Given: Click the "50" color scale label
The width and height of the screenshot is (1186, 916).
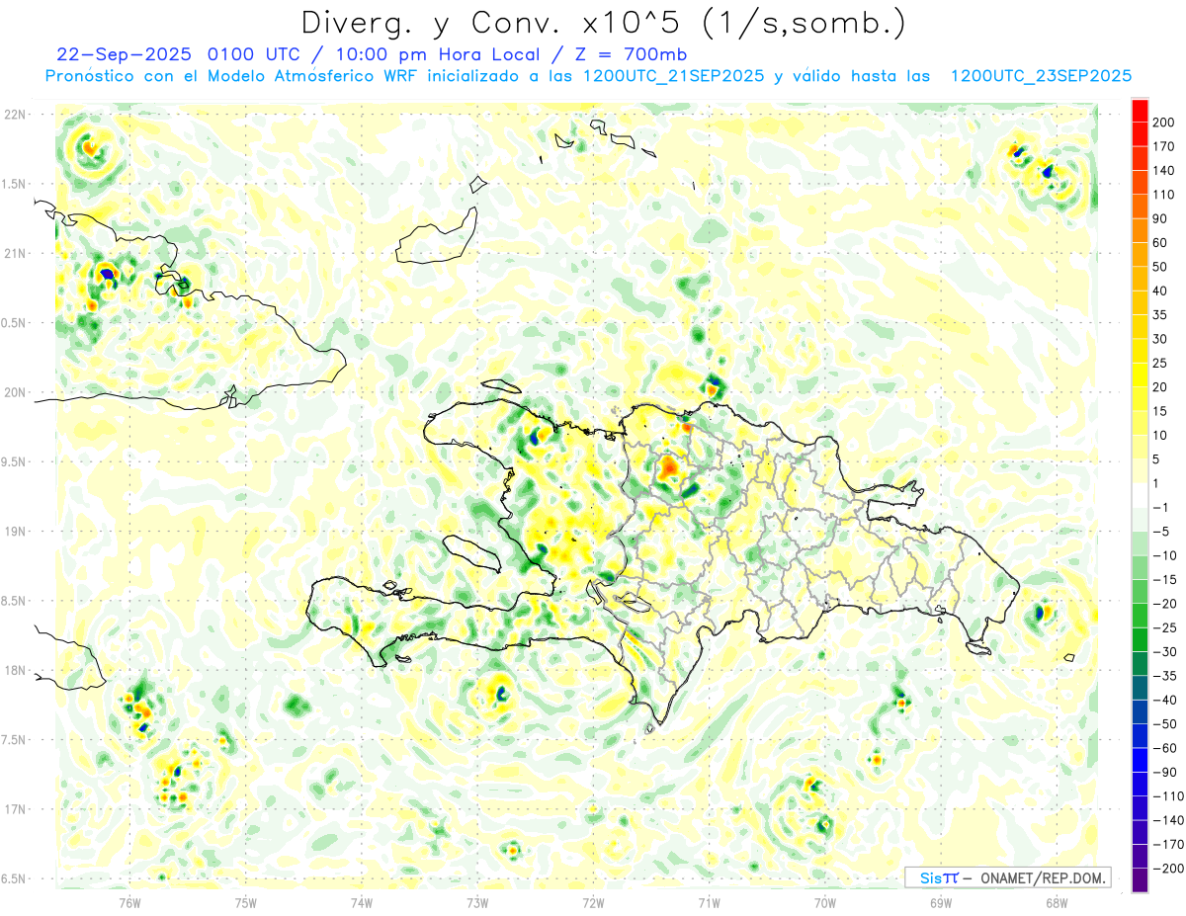Looking at the screenshot, I should click(1159, 267).
